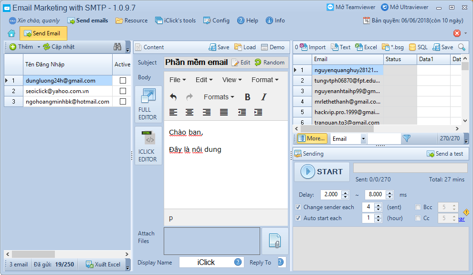
Task: Tick Active checkbox for seoiclick@yahoo.com.vn
Action: pyautogui.click(x=123, y=91)
